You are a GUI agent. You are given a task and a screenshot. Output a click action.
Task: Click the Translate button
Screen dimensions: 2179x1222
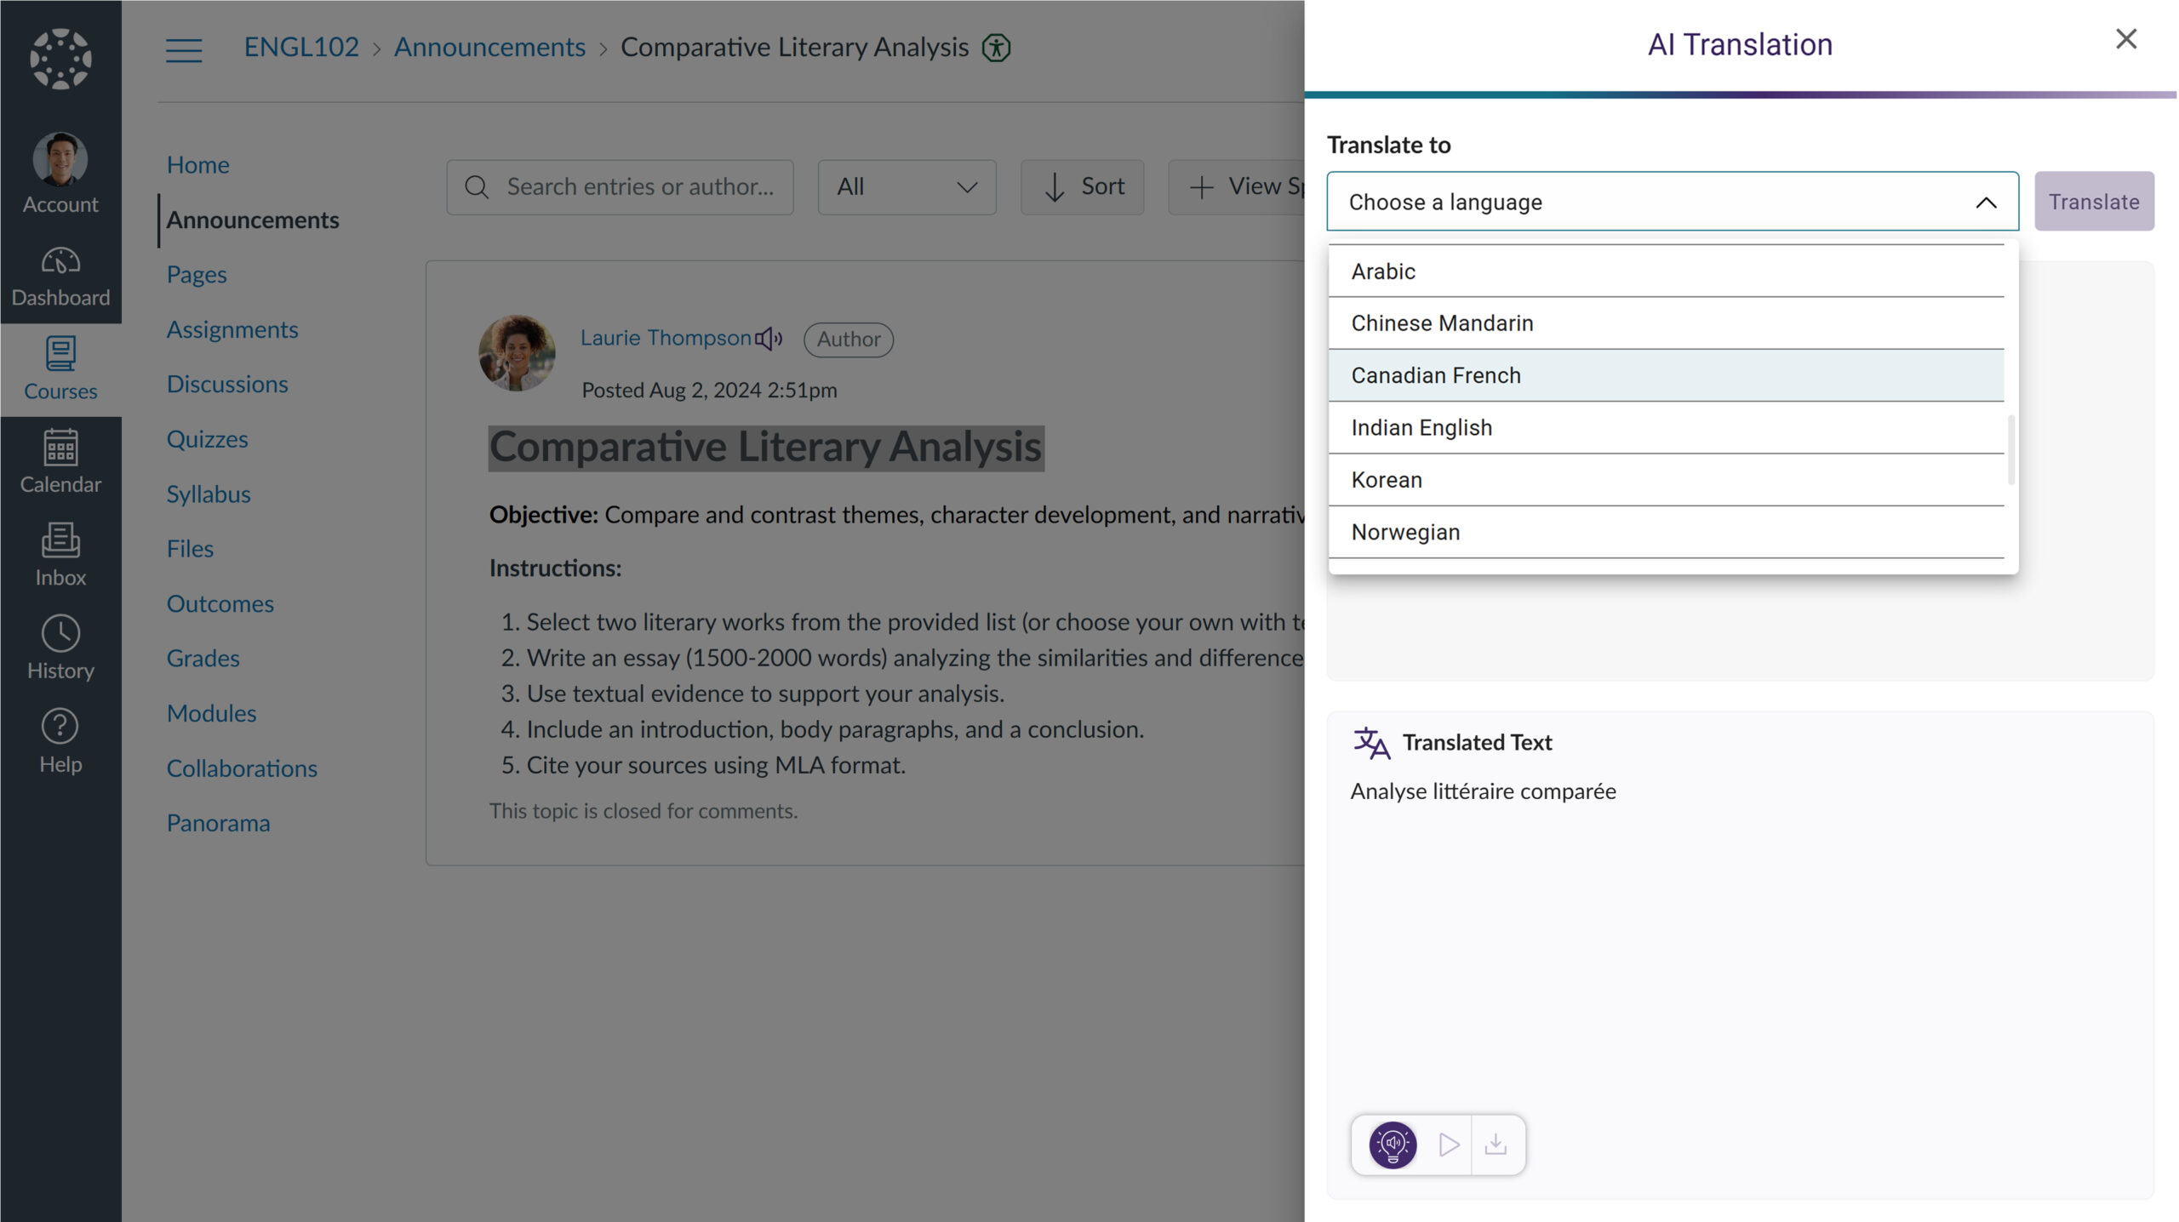2096,201
